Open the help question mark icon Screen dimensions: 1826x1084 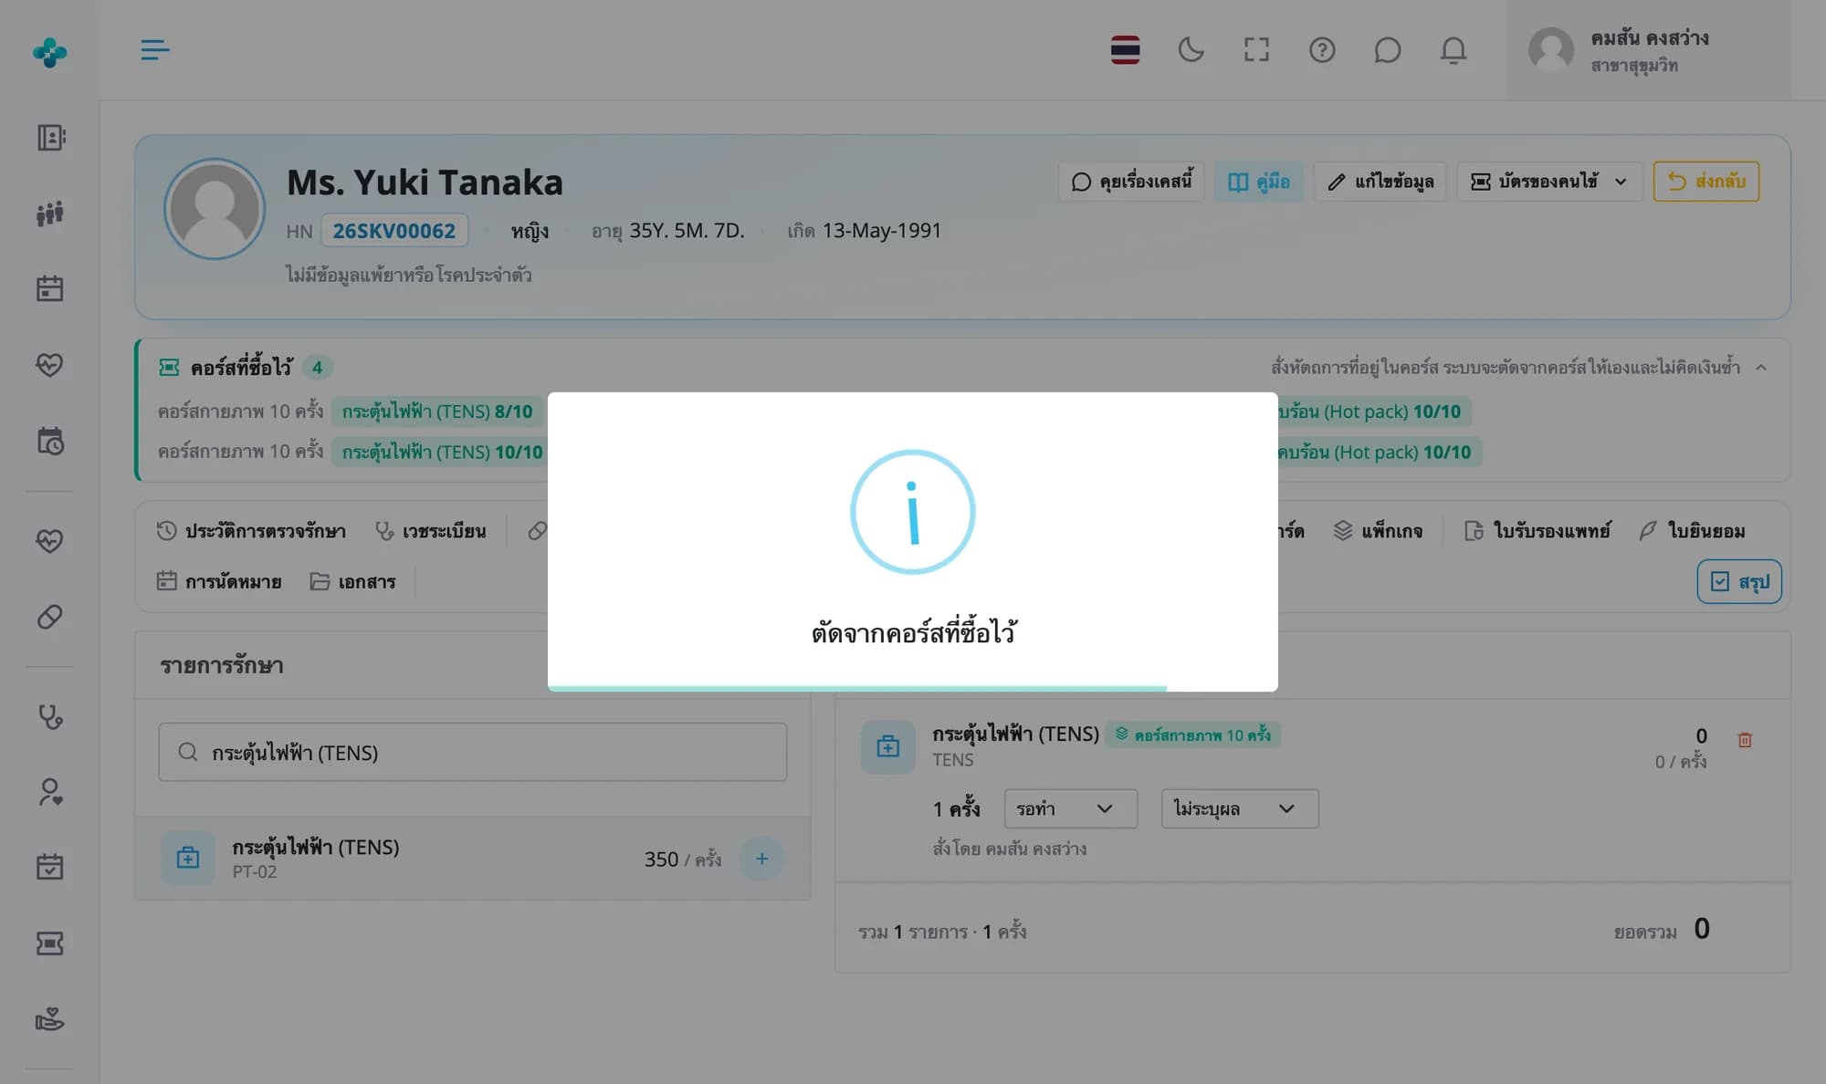[1322, 49]
